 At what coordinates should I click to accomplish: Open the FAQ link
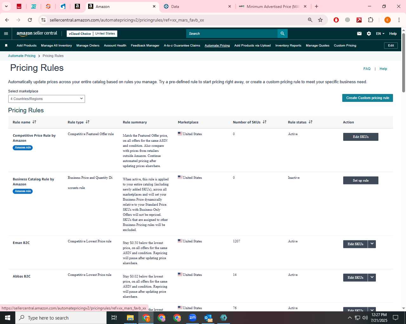pos(367,69)
